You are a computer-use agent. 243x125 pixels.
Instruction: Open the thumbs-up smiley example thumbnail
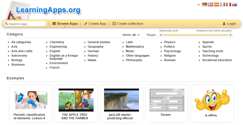point(212,100)
